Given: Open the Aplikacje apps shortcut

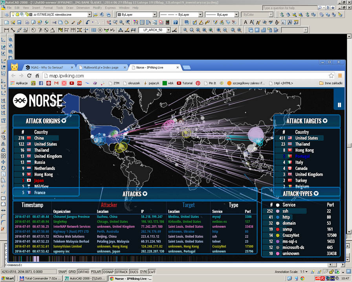Looking at the screenshot, I should 19,83.
